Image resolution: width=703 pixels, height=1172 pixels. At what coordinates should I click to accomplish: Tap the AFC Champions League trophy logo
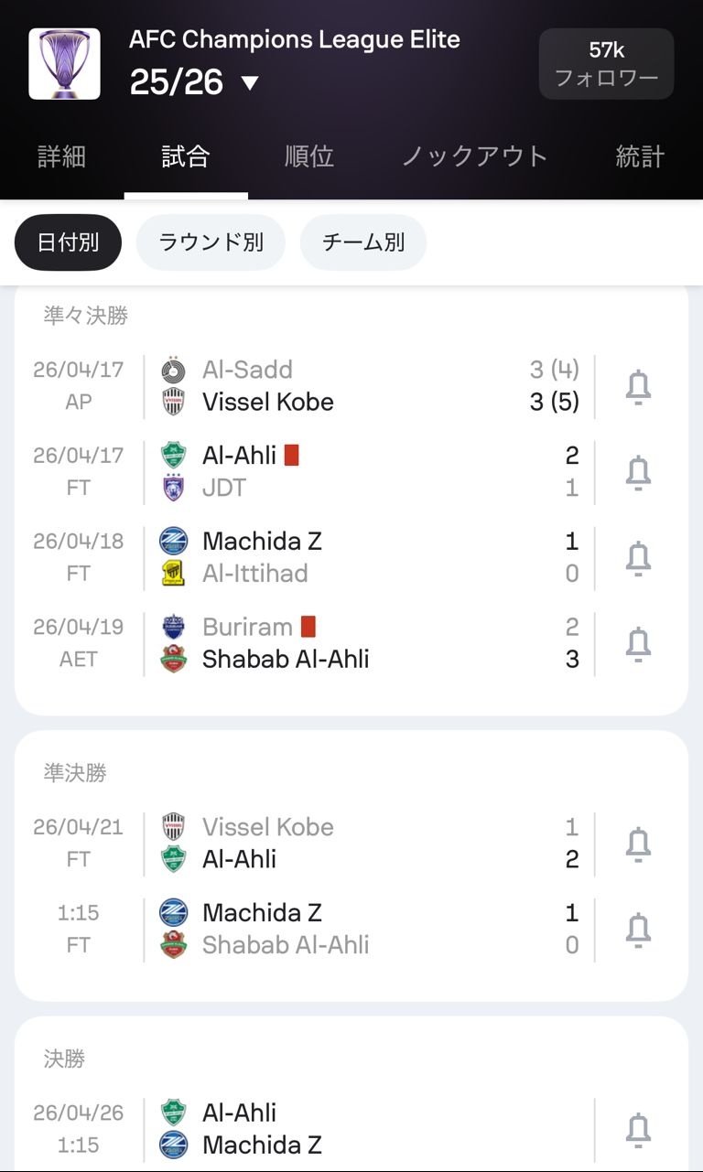coord(64,64)
